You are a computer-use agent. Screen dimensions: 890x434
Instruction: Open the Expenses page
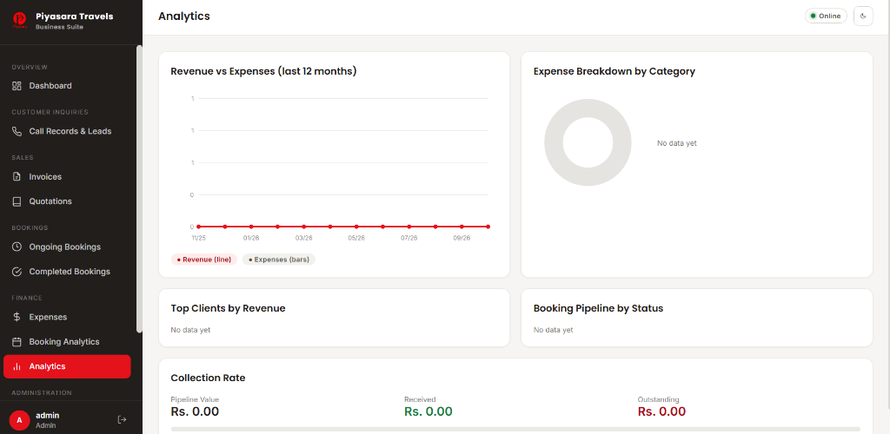(x=67, y=318)
